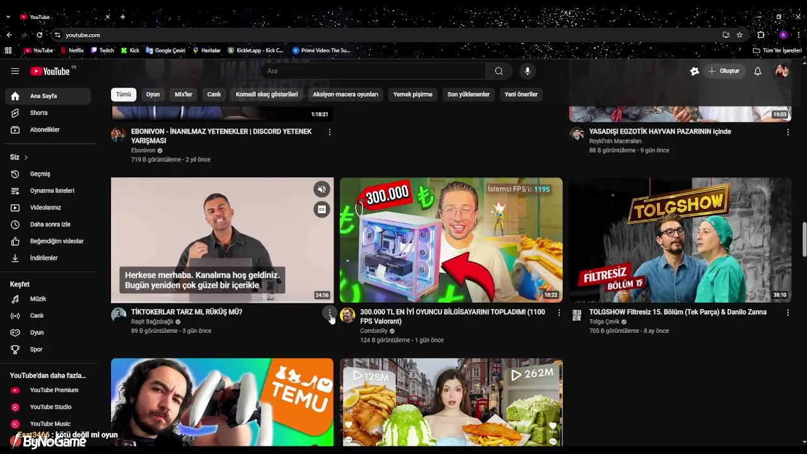This screenshot has height=454, width=807.
Task: Select the Aksiyon-macera oyunları chip
Action: coord(345,95)
